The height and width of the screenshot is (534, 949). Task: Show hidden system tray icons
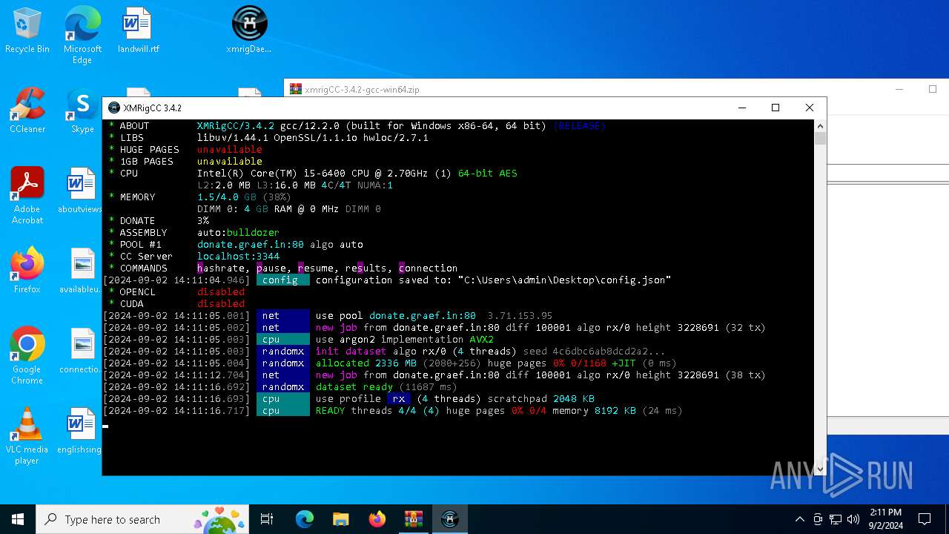click(x=799, y=519)
